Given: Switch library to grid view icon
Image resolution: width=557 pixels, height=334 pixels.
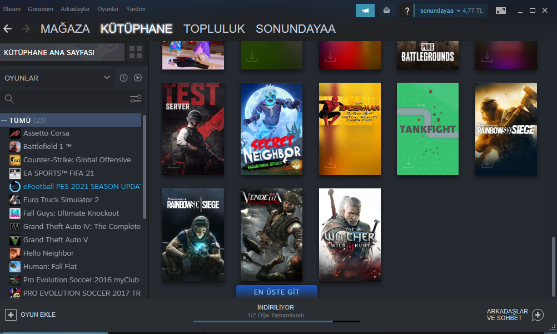Looking at the screenshot, I should pyautogui.click(x=135, y=52).
